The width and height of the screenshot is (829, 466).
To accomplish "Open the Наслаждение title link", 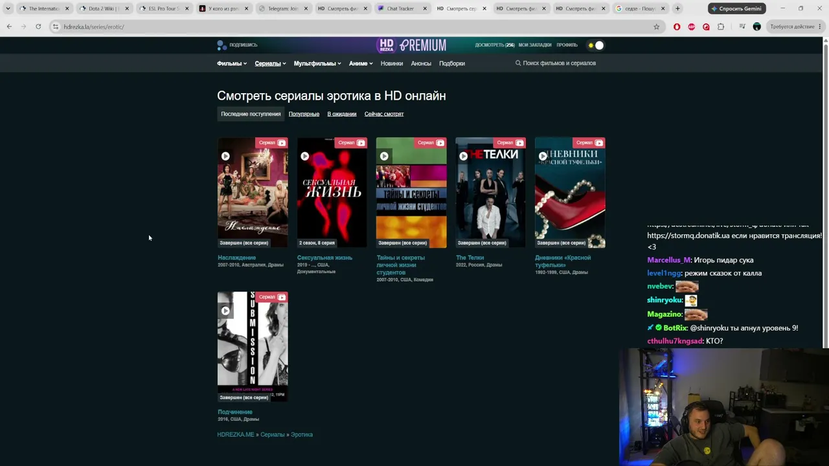I will point(236,258).
